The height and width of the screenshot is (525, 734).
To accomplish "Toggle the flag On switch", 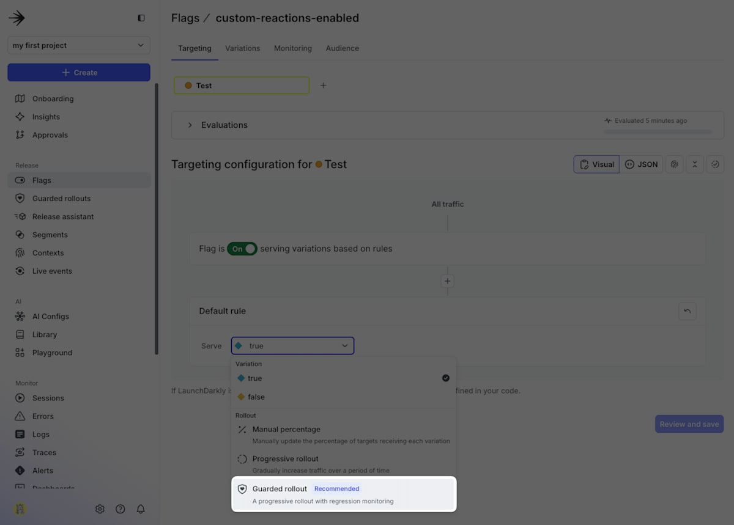I will click(x=242, y=249).
